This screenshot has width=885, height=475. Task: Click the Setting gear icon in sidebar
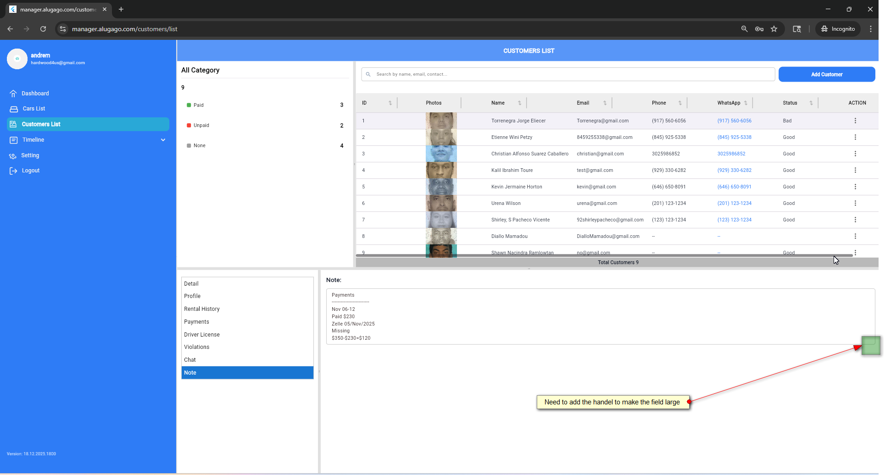13,156
